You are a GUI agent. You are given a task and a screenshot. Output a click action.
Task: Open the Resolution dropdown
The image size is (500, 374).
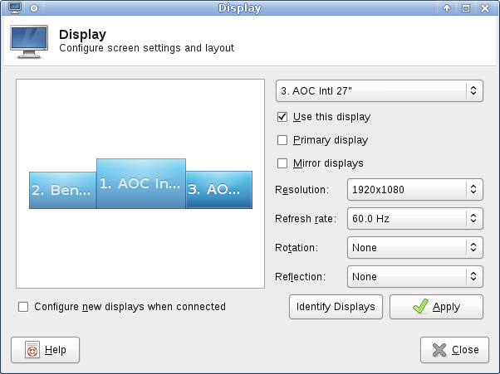(x=414, y=190)
